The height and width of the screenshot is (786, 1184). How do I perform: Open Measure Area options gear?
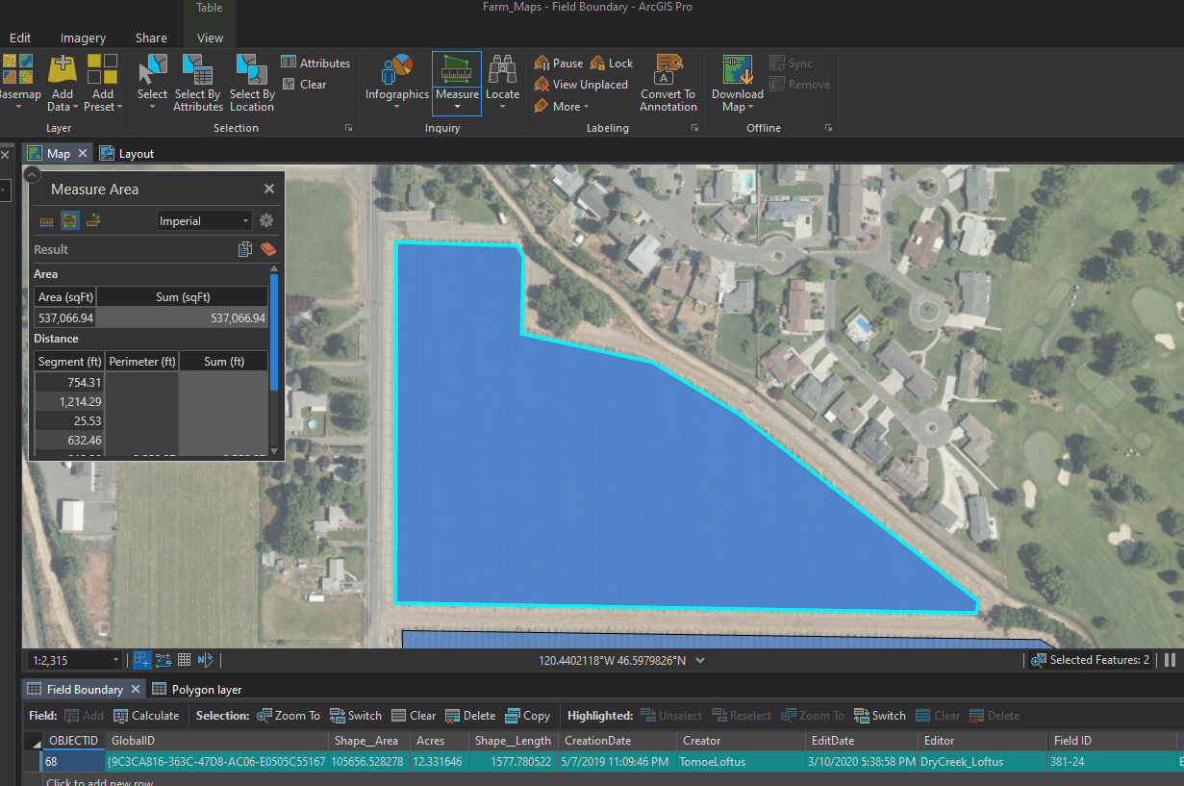point(266,221)
